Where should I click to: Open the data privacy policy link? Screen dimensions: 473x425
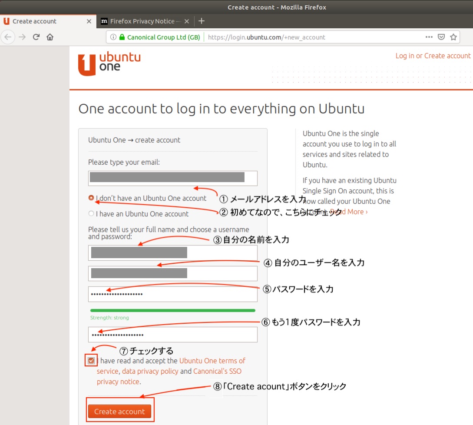click(x=150, y=371)
